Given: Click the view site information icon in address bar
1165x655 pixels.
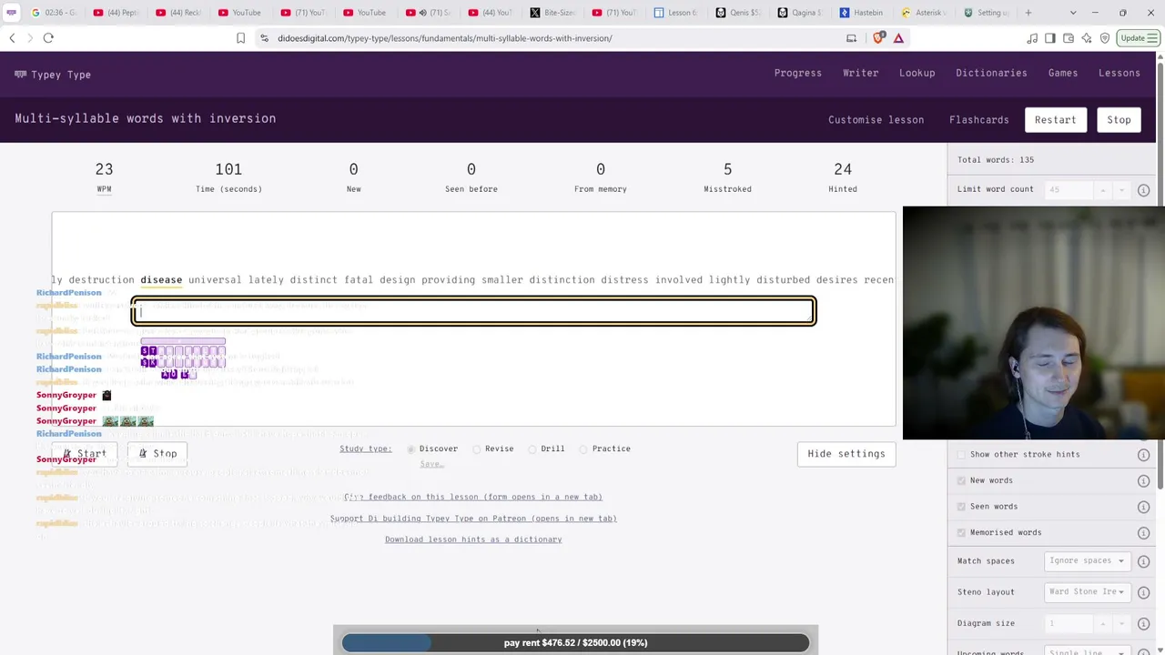Looking at the screenshot, I should (264, 38).
